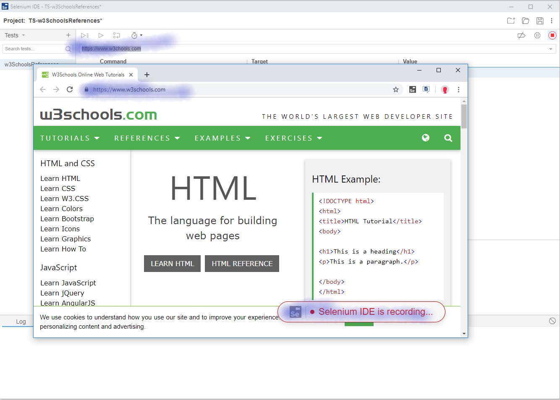Click the scroll up arrow of the page

click(464, 101)
